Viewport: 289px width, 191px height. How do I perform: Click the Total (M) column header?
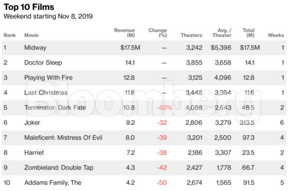point(248,33)
